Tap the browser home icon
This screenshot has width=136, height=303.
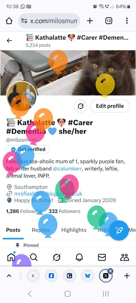click(9, 21)
